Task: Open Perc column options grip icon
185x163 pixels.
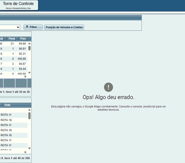Action: point(18,38)
